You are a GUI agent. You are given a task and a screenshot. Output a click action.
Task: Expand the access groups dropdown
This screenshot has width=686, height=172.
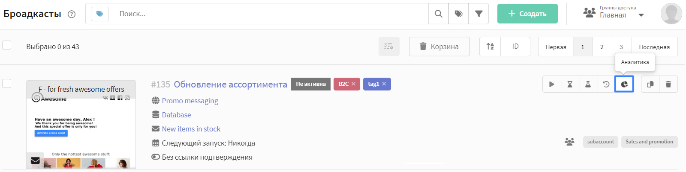641,15
